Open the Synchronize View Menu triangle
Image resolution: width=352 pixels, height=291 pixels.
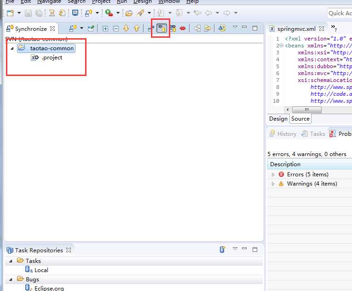[235, 27]
